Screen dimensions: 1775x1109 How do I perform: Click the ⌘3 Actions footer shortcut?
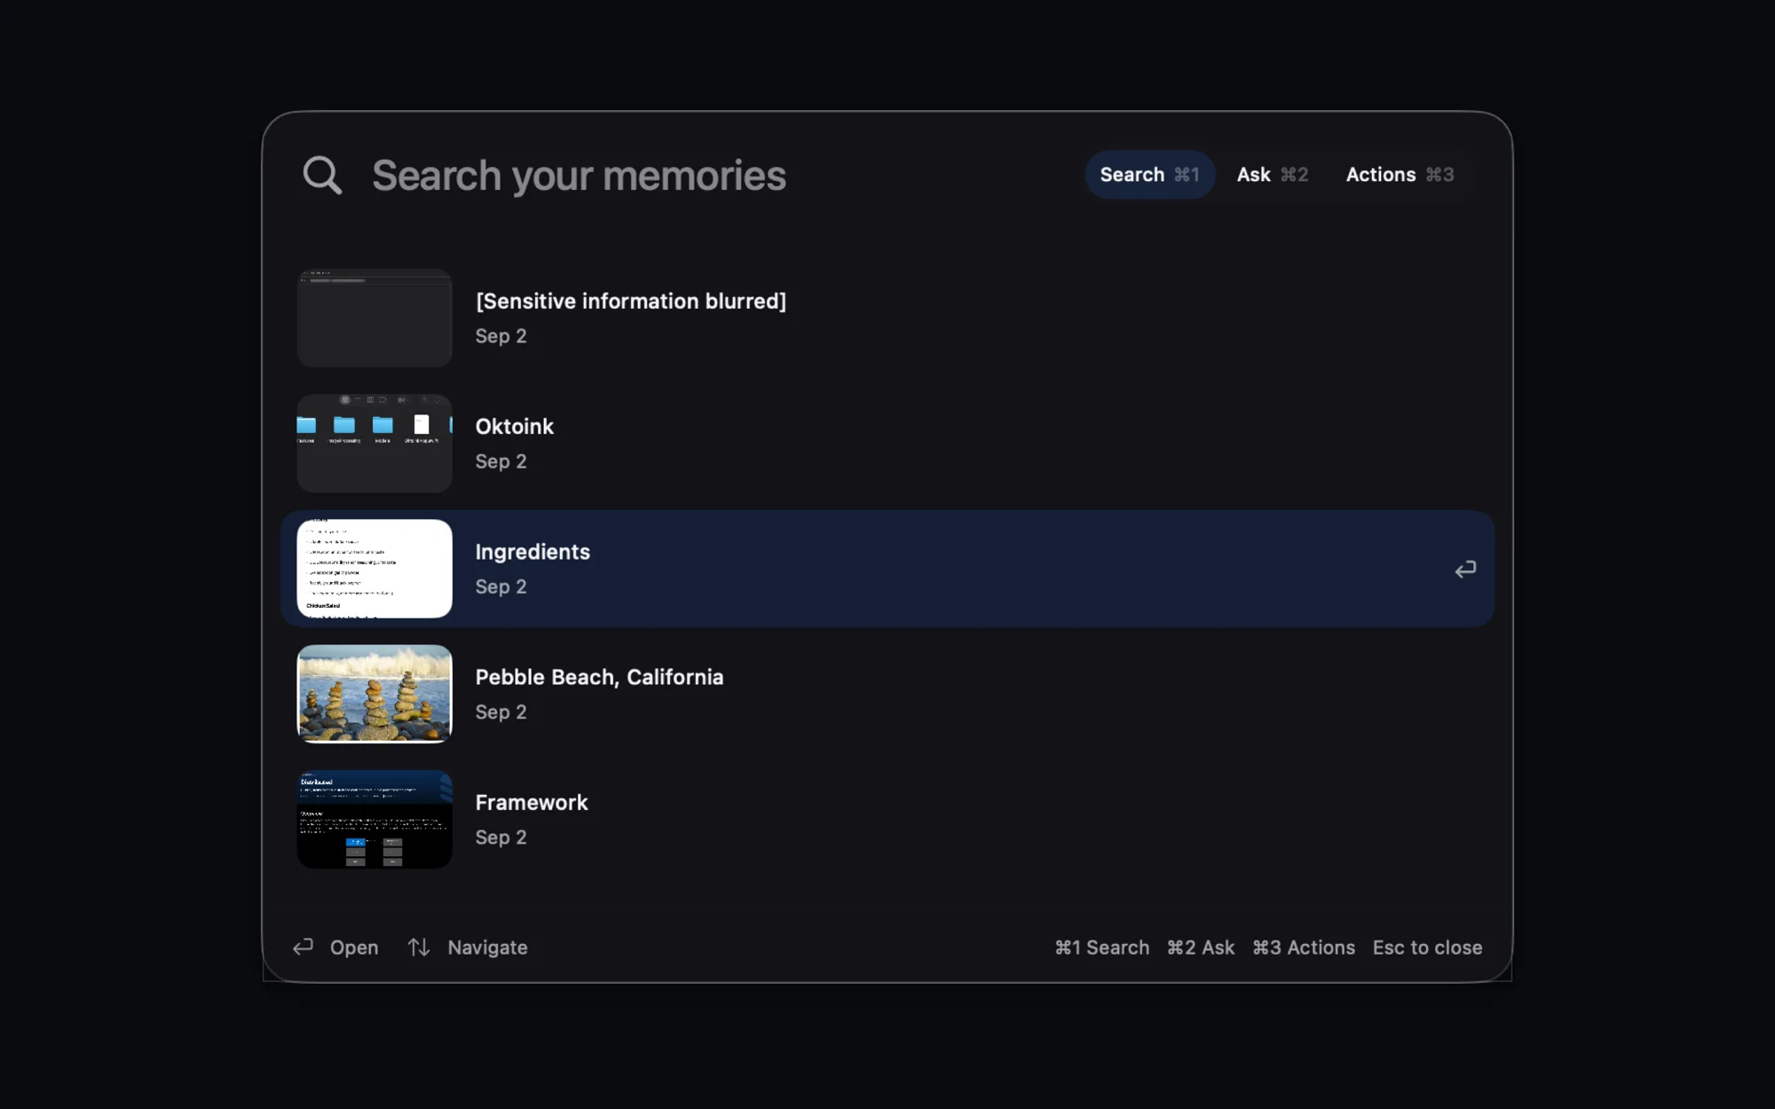[1303, 948]
